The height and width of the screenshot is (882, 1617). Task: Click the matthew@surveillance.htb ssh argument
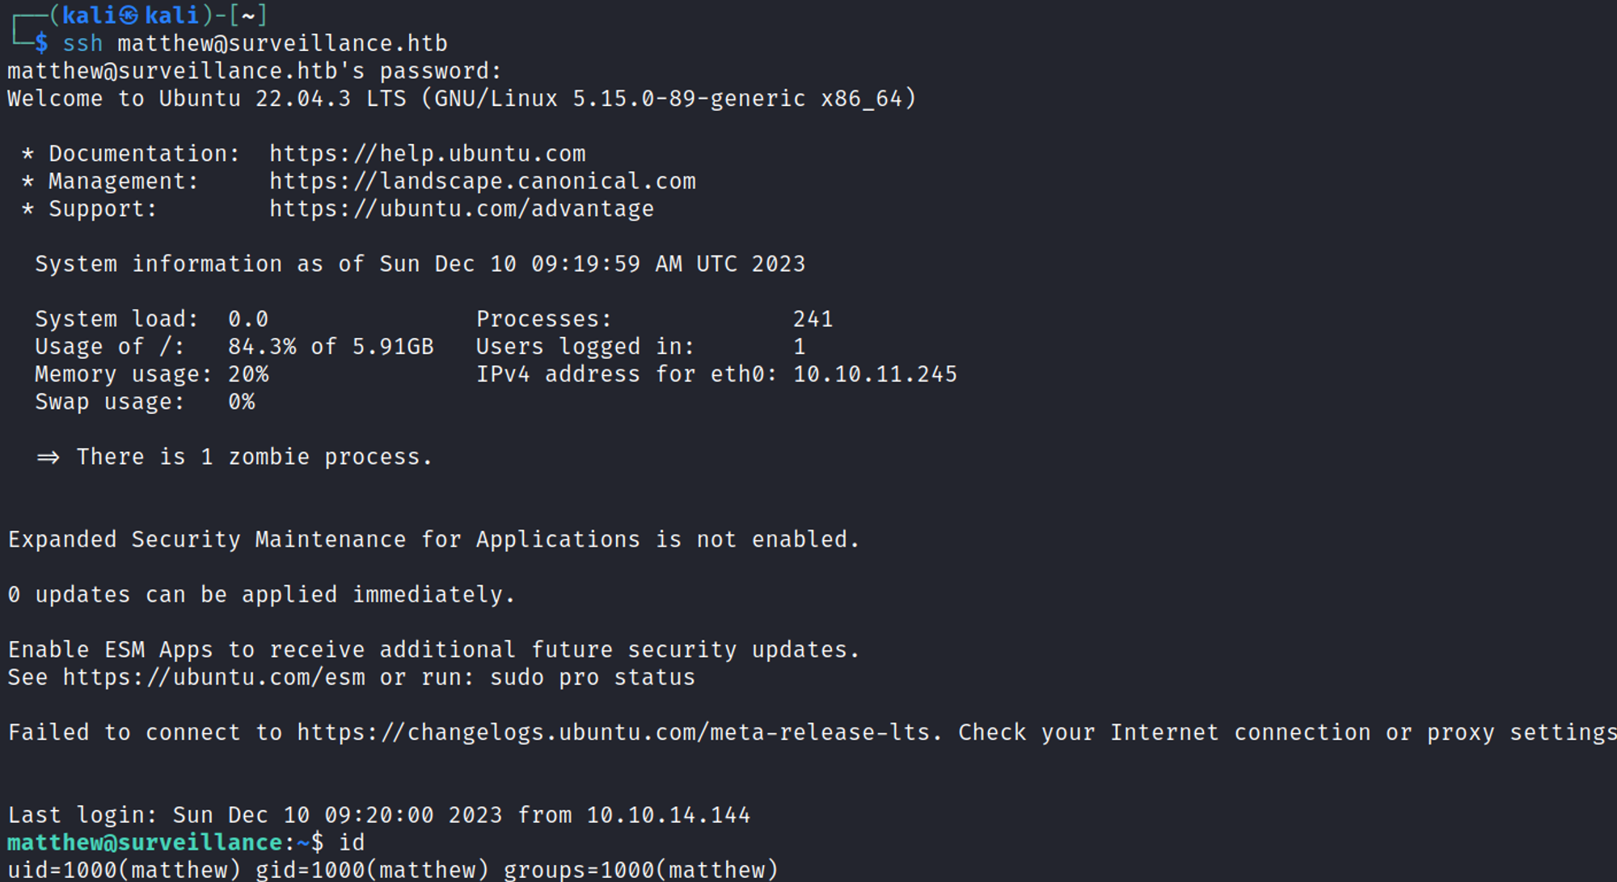click(x=282, y=44)
